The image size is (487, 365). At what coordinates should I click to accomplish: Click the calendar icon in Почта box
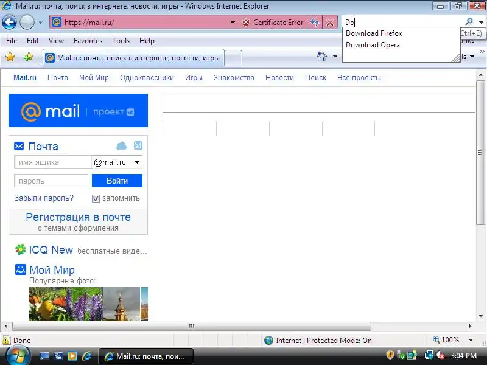138,145
